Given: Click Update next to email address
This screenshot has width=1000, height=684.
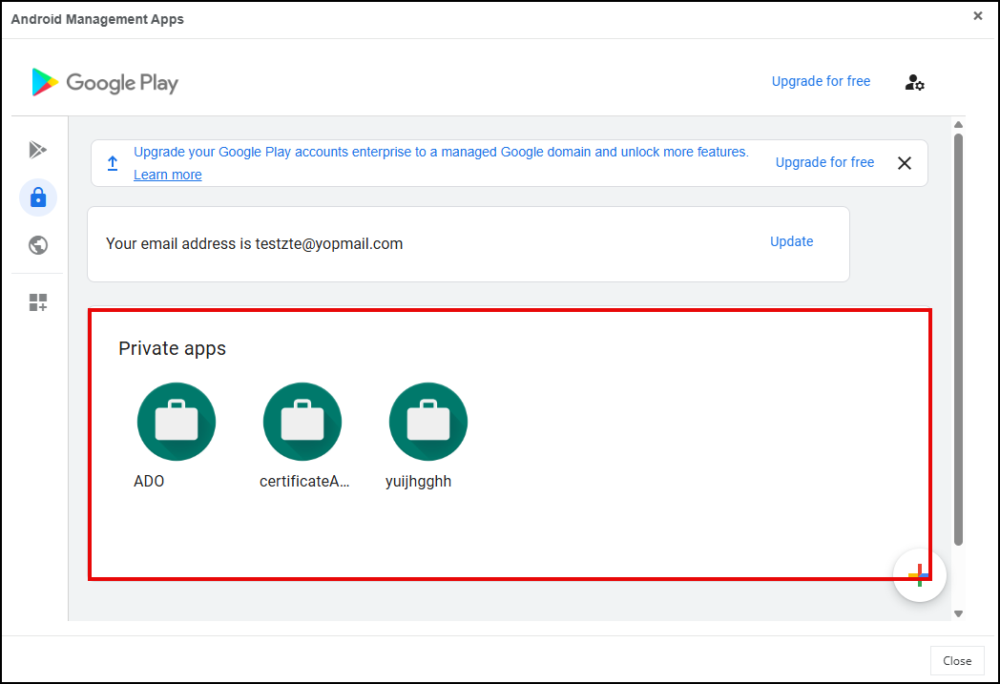Looking at the screenshot, I should [x=791, y=241].
